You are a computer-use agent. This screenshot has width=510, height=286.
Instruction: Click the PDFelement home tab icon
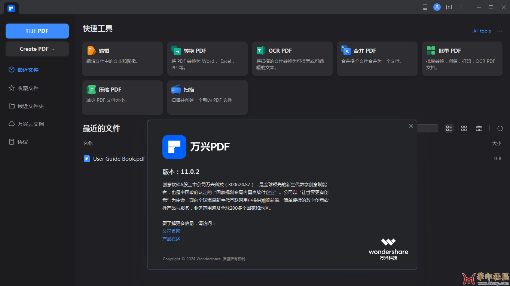(11, 8)
